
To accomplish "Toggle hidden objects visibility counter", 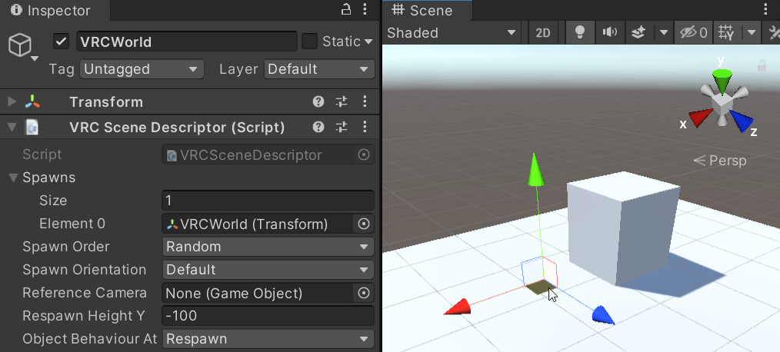I will (693, 33).
